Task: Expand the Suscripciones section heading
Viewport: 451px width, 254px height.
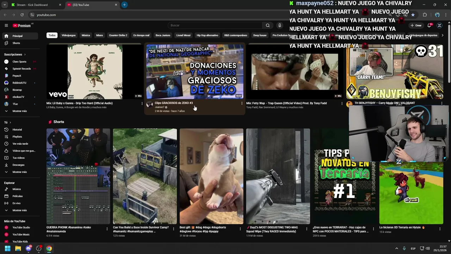Action: click(x=15, y=54)
